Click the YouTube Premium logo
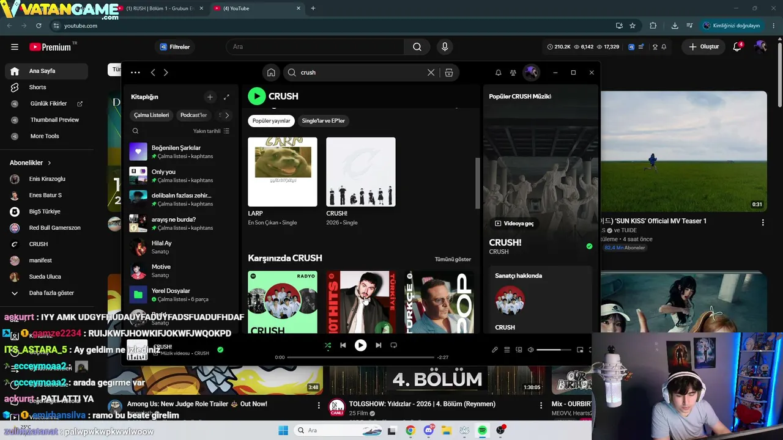Screen dimensions: 783x440 coord(50,47)
